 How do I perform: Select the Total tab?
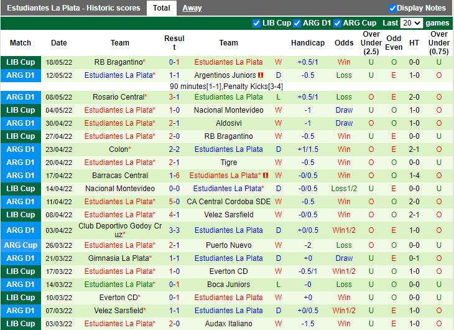point(161,8)
